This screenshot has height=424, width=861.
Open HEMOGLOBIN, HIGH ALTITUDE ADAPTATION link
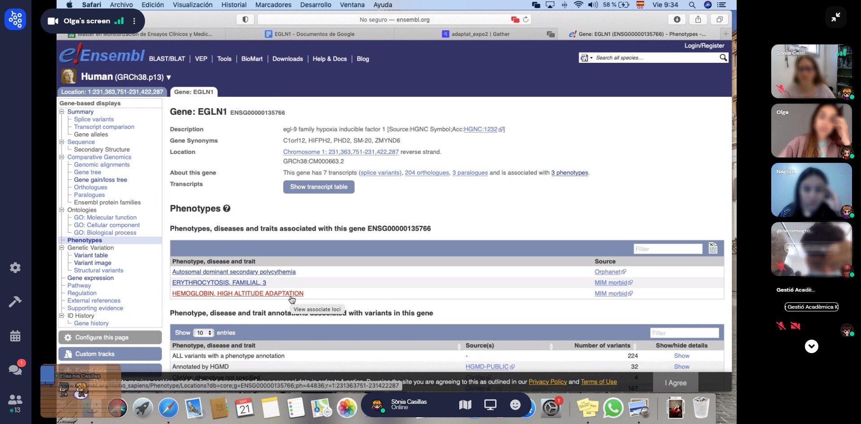click(x=238, y=293)
